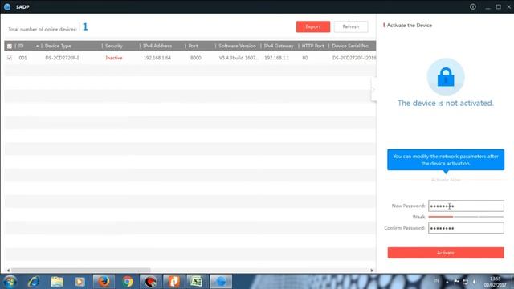Click the online devices count 1
The image size is (514, 289).
point(85,26)
